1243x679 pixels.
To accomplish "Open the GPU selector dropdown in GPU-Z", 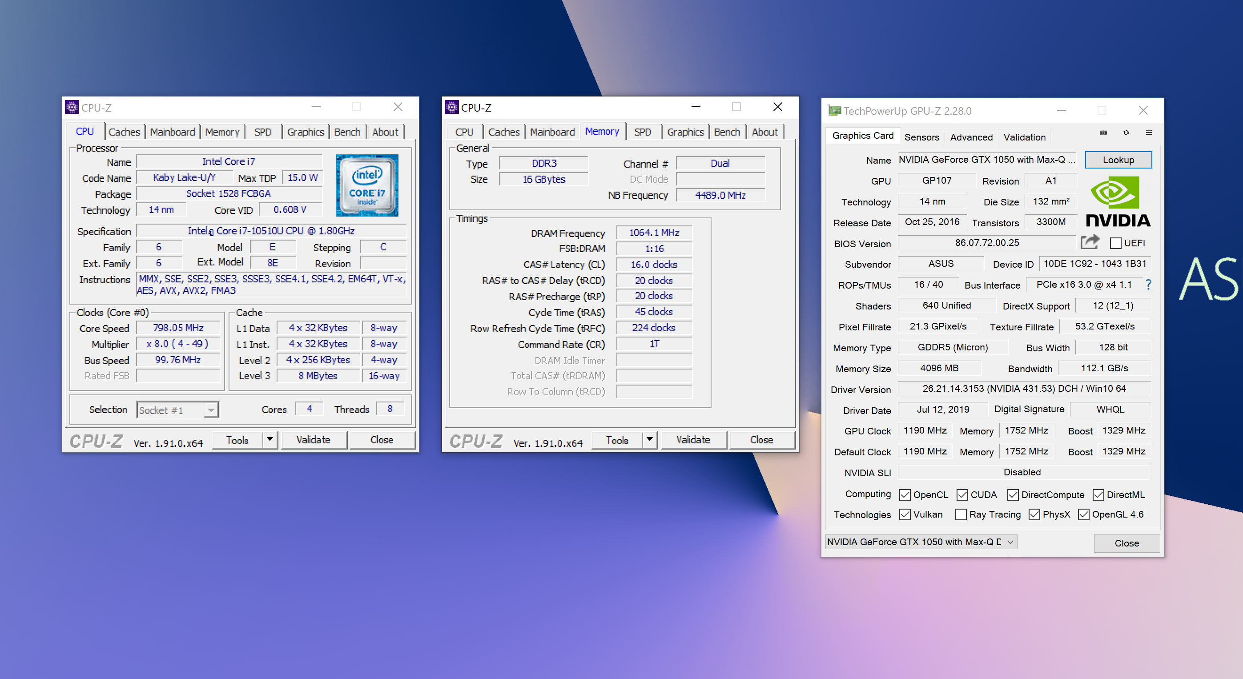I will [x=921, y=542].
